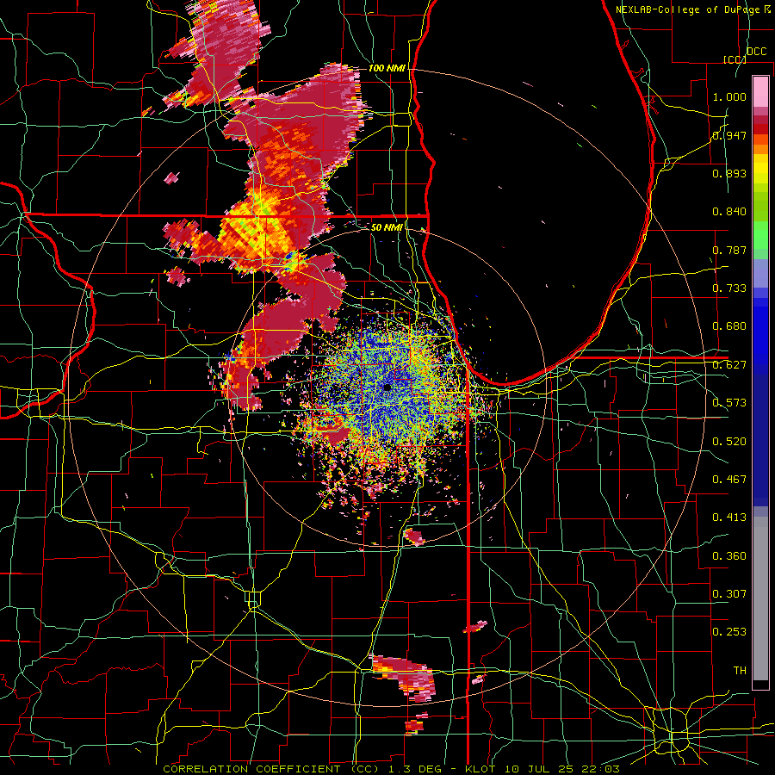Image resolution: width=775 pixels, height=775 pixels.
Task: Click the black radar site dot at center
Action: coord(387,387)
